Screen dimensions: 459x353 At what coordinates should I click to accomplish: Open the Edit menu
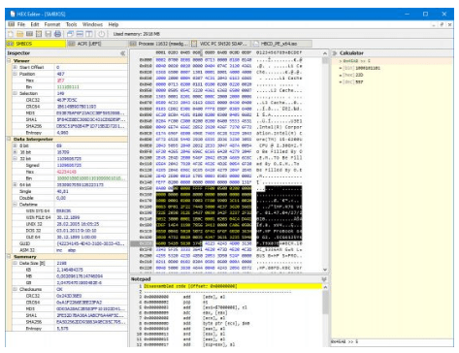coord(35,24)
